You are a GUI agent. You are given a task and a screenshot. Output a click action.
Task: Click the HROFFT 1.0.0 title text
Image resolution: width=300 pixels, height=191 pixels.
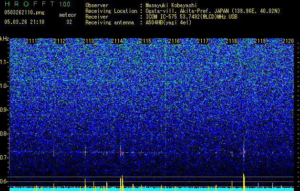[x=38, y=4]
